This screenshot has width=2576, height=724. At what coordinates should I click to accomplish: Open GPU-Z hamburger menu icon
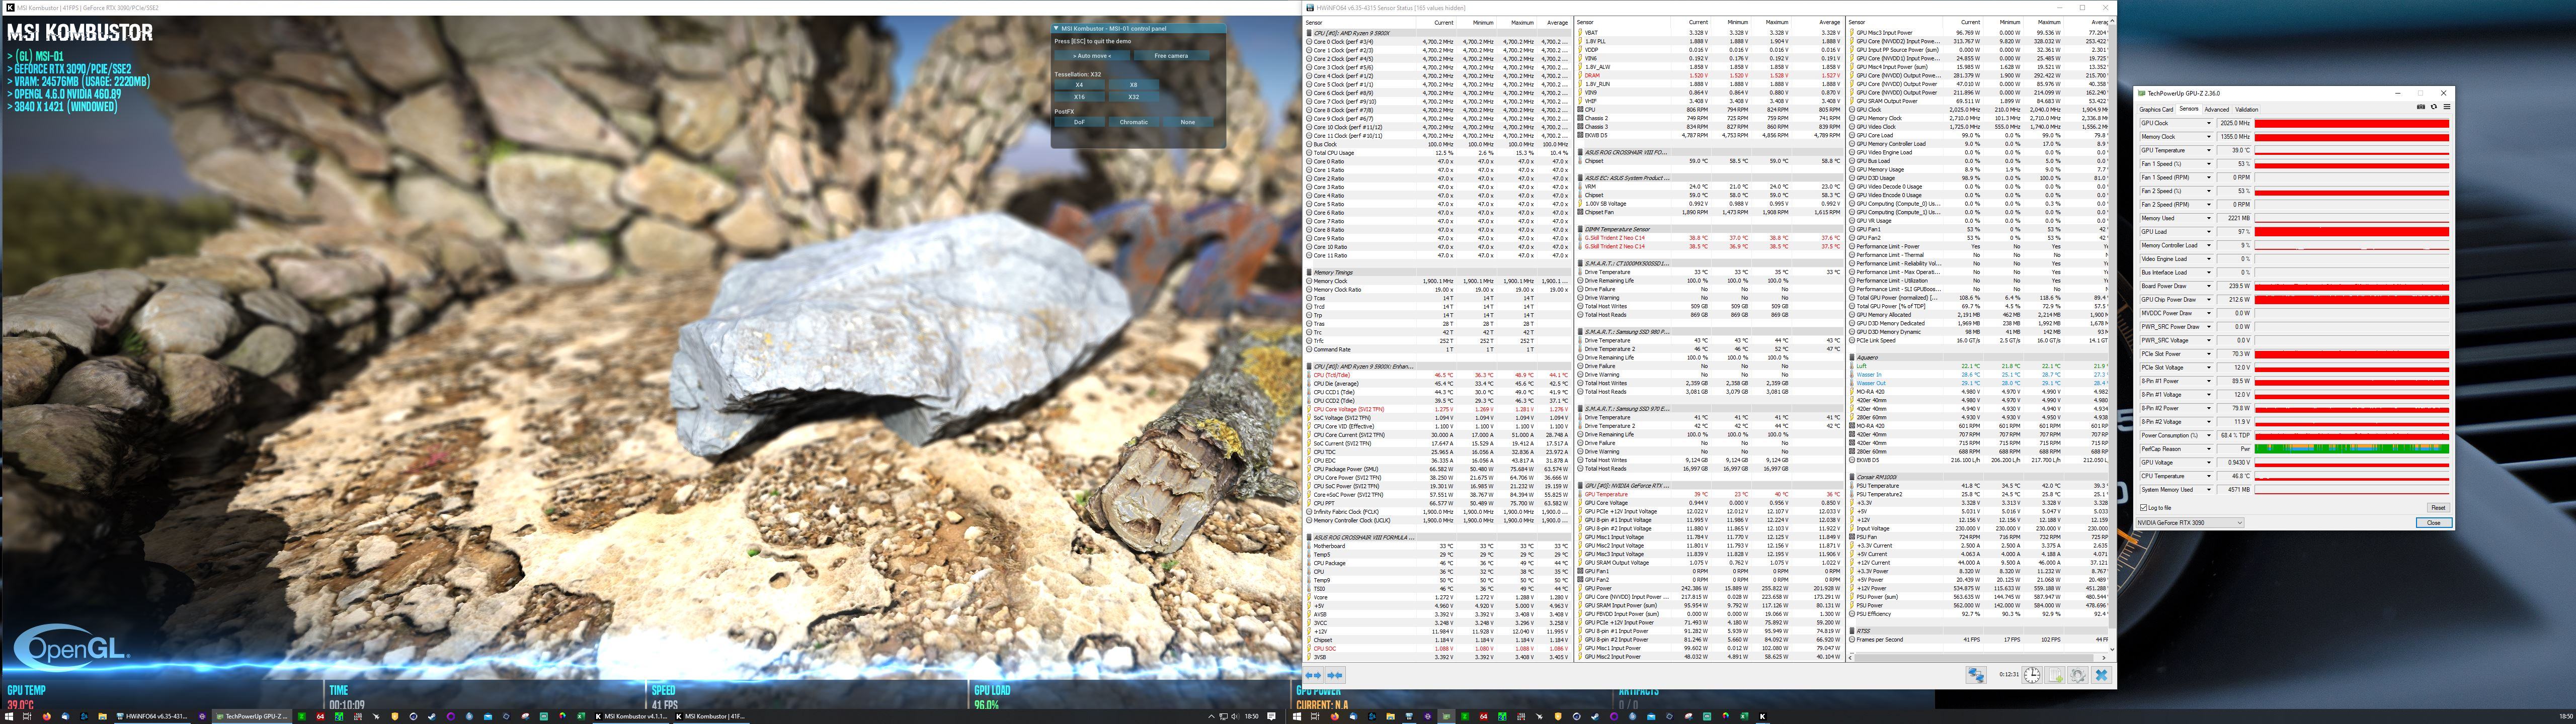point(2447,107)
